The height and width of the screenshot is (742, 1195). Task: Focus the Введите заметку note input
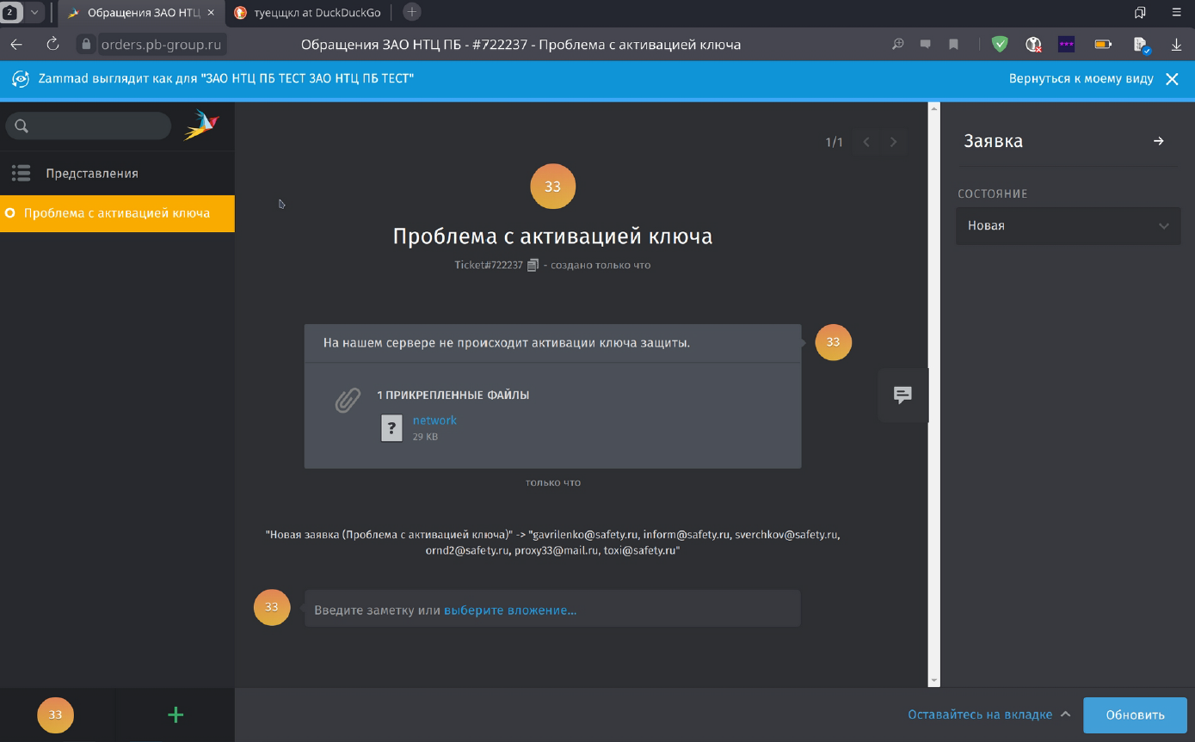tap(552, 609)
